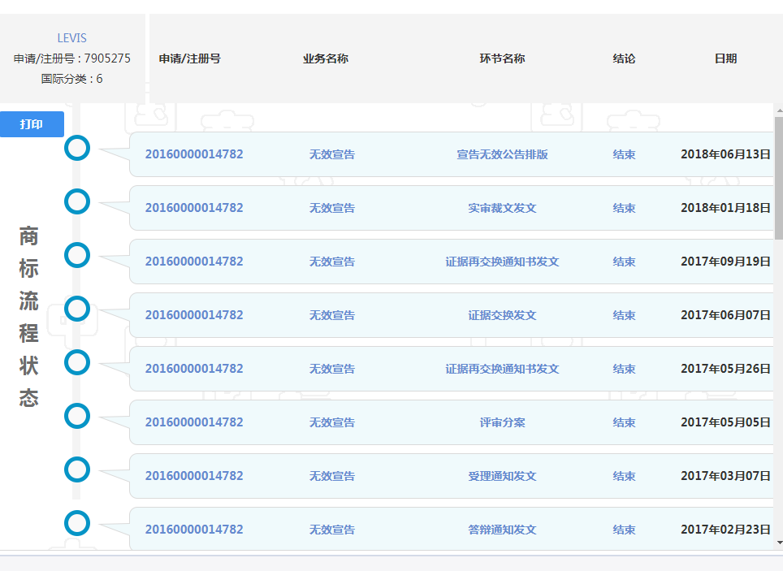Image resolution: width=783 pixels, height=571 pixels.
Task: Click the 业务名称 column header
Action: (326, 58)
